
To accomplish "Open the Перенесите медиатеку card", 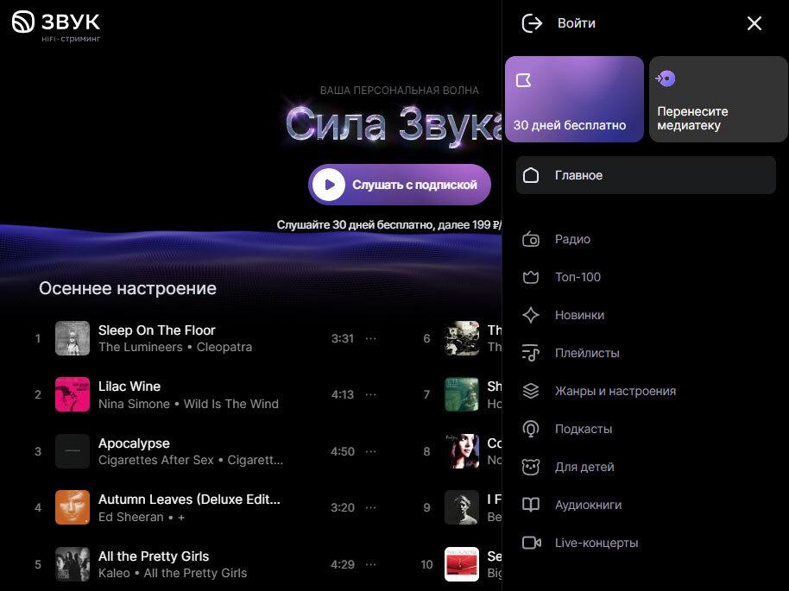I will pyautogui.click(x=718, y=99).
